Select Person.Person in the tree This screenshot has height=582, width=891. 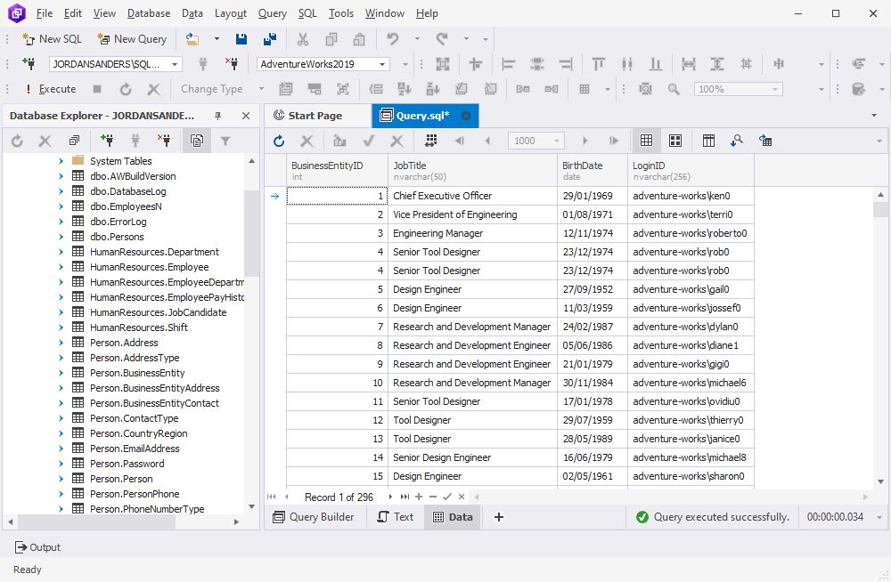[x=121, y=479]
